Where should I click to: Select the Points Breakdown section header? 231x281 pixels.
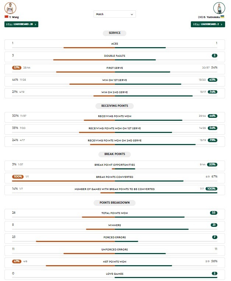[115, 203]
